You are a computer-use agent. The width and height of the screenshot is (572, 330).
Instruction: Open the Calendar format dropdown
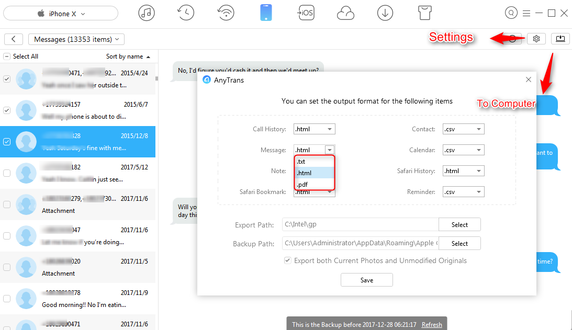click(x=463, y=150)
